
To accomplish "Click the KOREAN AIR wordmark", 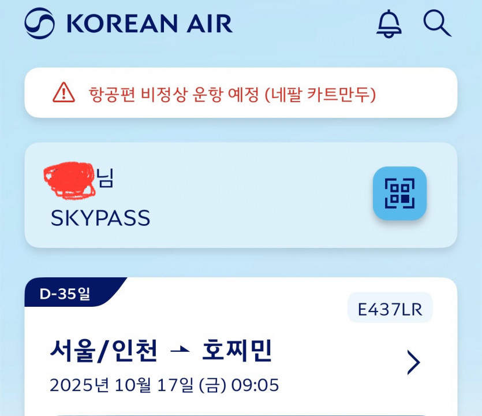I will pyautogui.click(x=150, y=24).
